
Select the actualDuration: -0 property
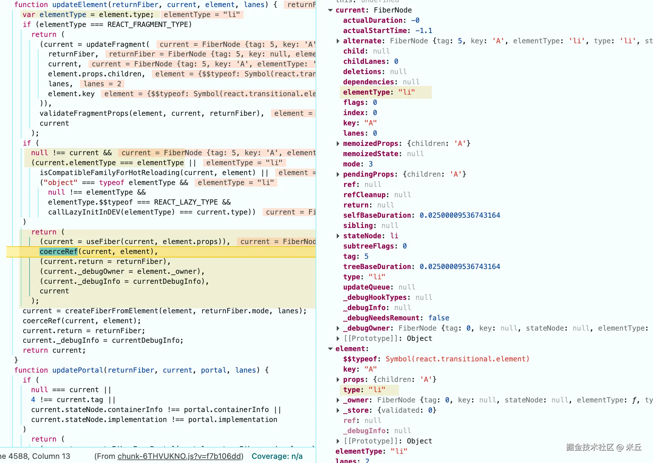pyautogui.click(x=381, y=21)
